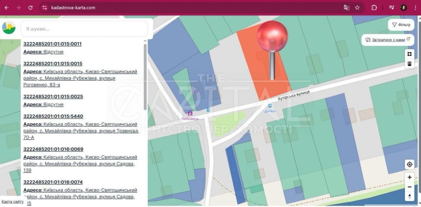
Task: Click the results list scrollbar
Action: click(145, 77)
